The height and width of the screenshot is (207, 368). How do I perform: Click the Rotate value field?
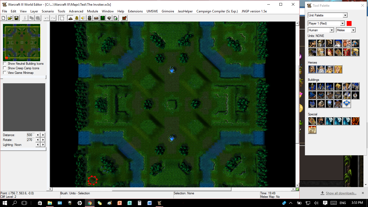pos(30,140)
